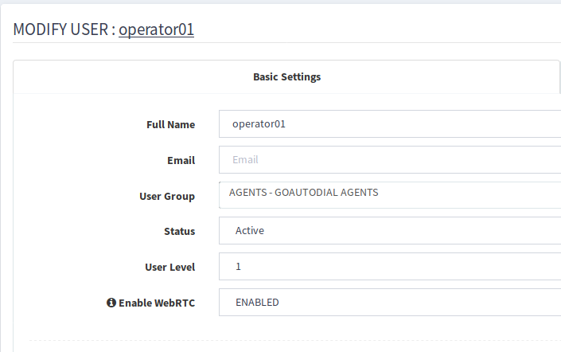This screenshot has height=352, width=561.
Task: Click the info icon beside Enable WebRTC
Action: pos(111,303)
